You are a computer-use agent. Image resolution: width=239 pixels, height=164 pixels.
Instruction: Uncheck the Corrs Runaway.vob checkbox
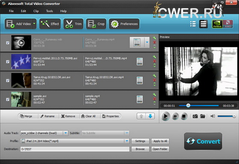(8, 43)
